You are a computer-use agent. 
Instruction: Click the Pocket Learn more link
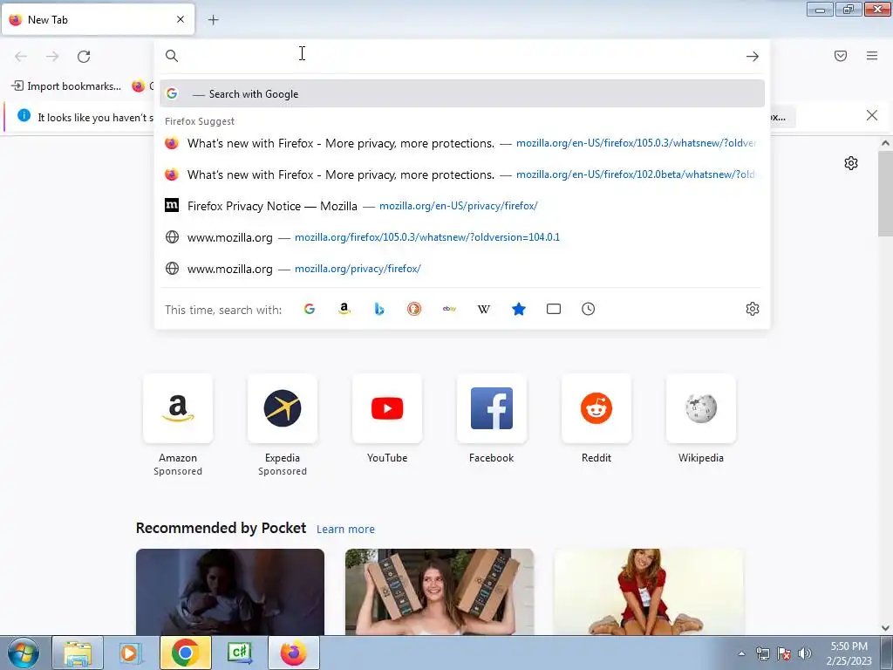click(x=345, y=530)
